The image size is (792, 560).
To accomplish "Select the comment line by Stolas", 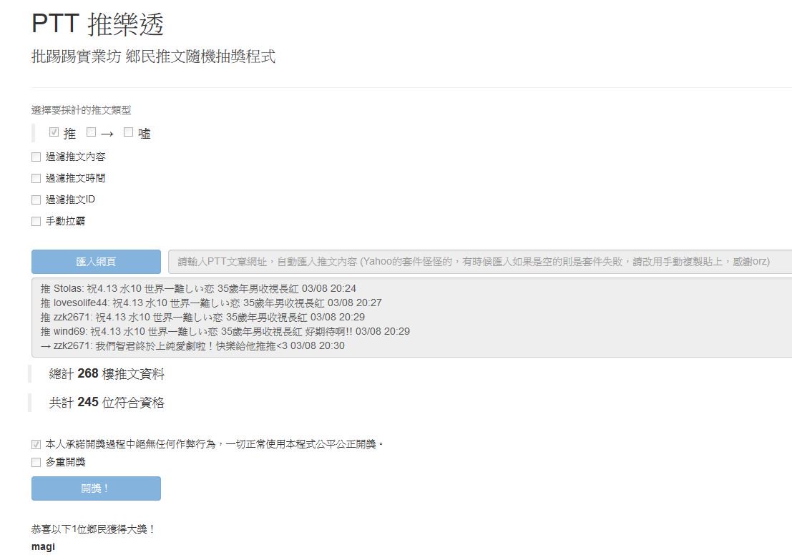I will point(198,288).
